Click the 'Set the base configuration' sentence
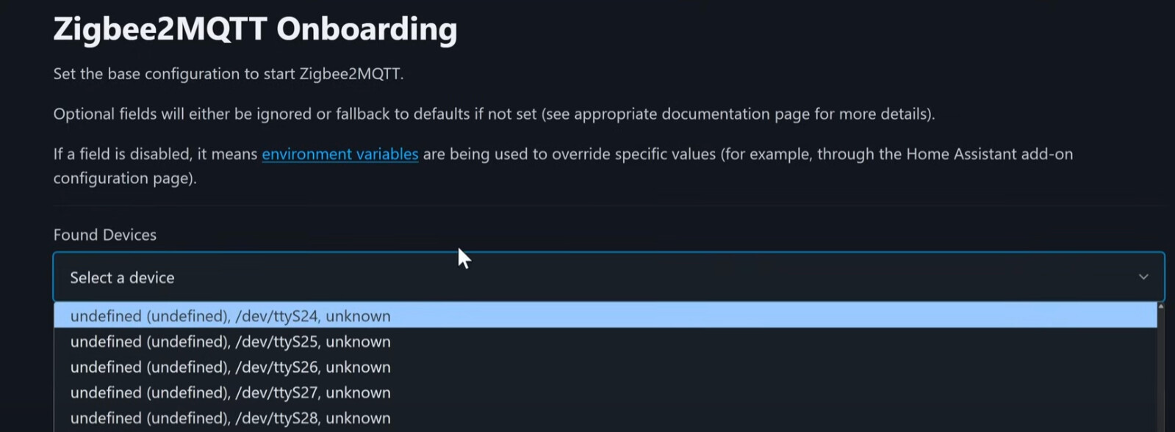1175x432 pixels. click(x=228, y=74)
